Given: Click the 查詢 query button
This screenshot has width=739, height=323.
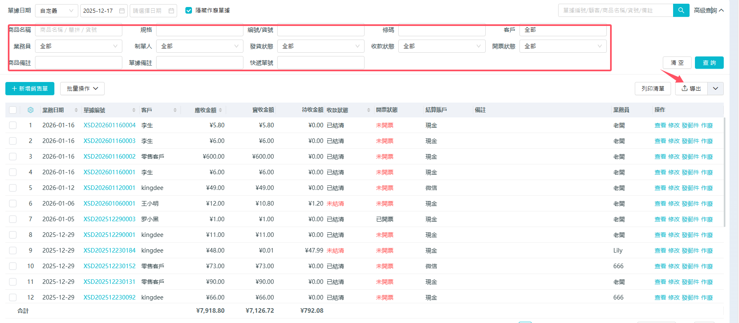Looking at the screenshot, I should coord(709,63).
